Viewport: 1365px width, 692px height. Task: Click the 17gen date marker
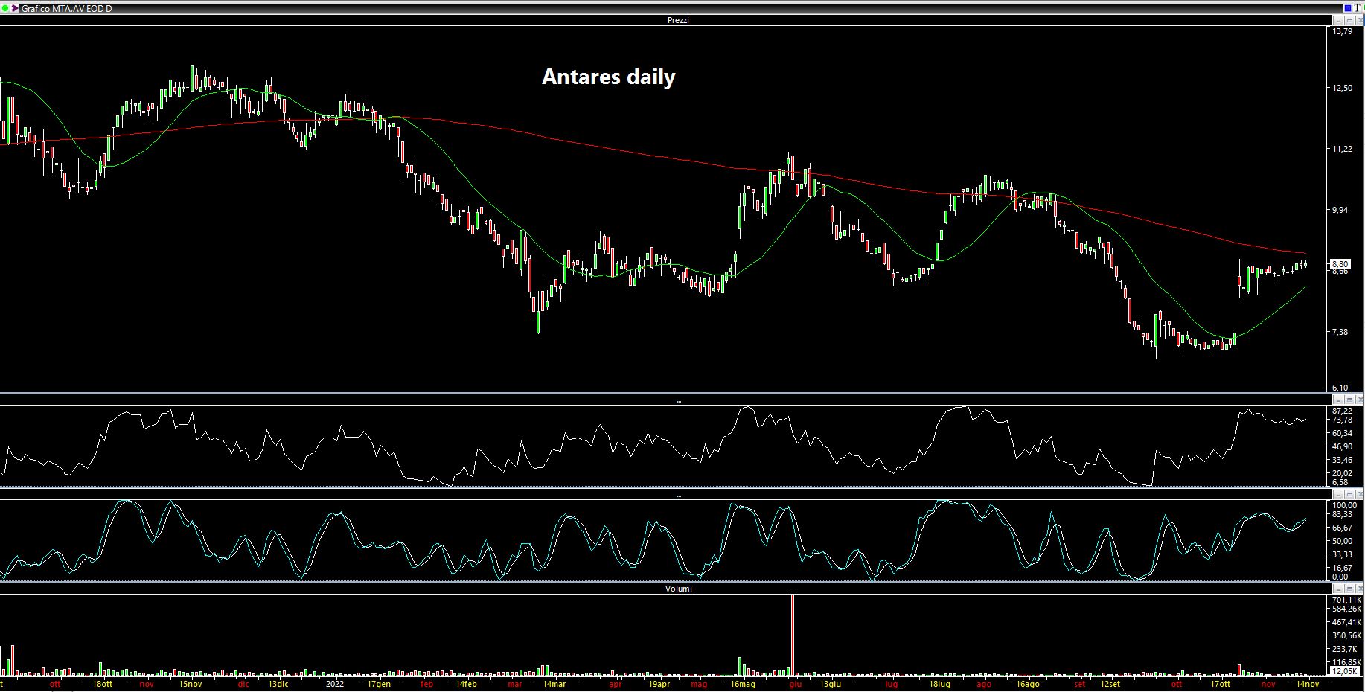pos(379,684)
